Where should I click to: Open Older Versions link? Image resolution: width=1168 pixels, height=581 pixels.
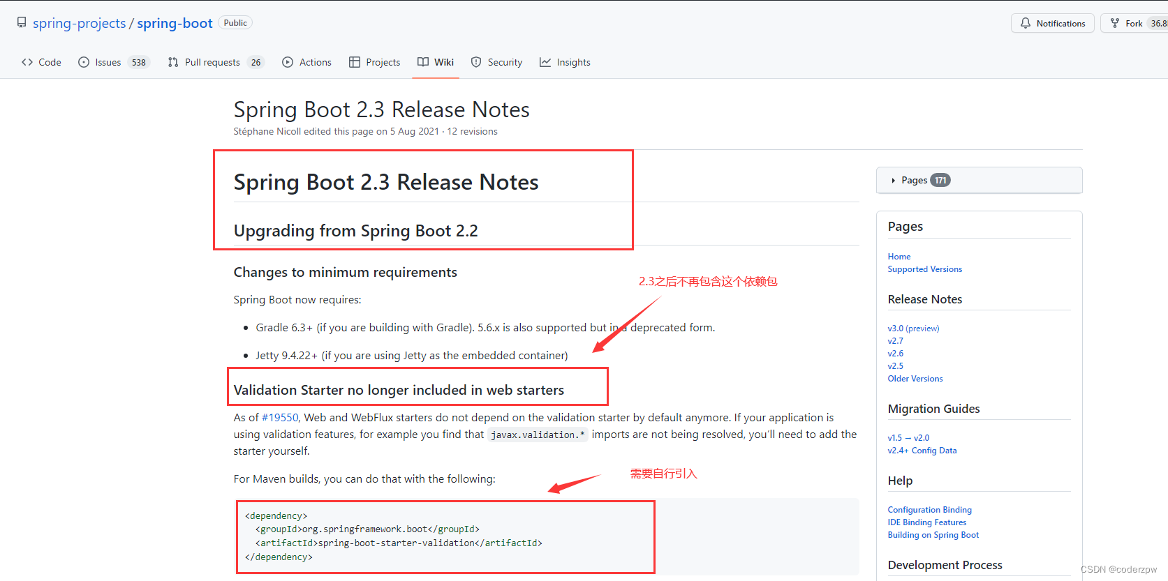tap(915, 379)
